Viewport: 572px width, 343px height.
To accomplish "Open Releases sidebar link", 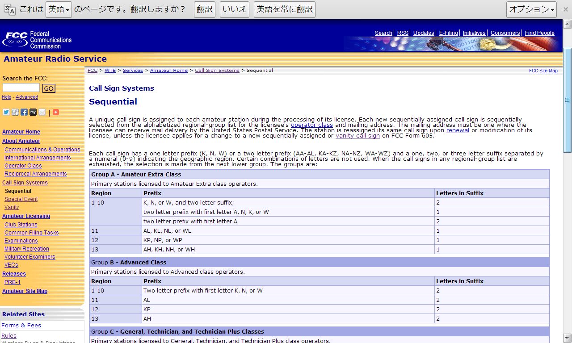I will (x=14, y=274).
